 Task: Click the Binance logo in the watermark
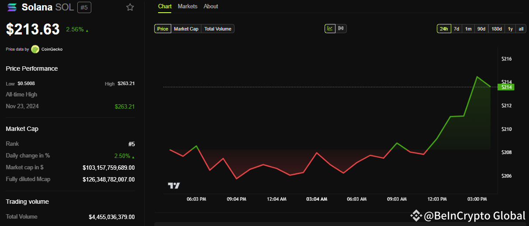[x=415, y=216]
